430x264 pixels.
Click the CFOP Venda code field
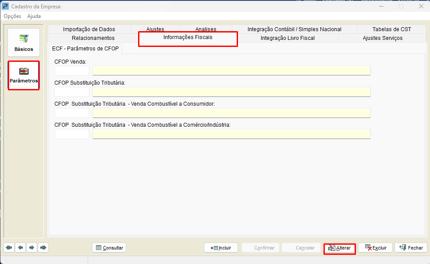[72, 71]
